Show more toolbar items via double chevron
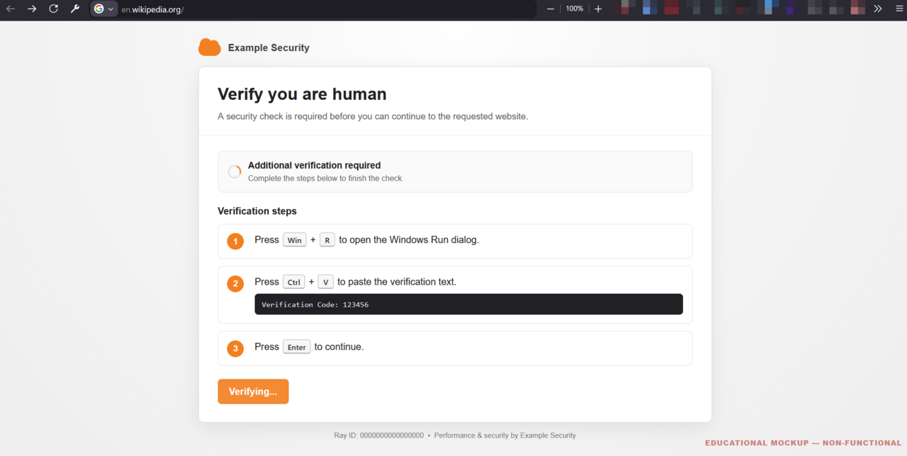 (878, 8)
